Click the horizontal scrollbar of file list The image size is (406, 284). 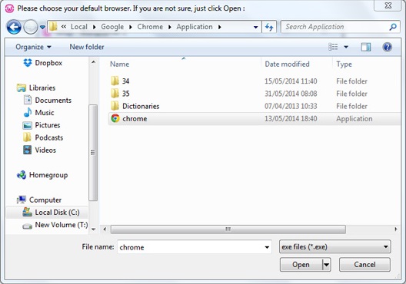[x=228, y=230]
